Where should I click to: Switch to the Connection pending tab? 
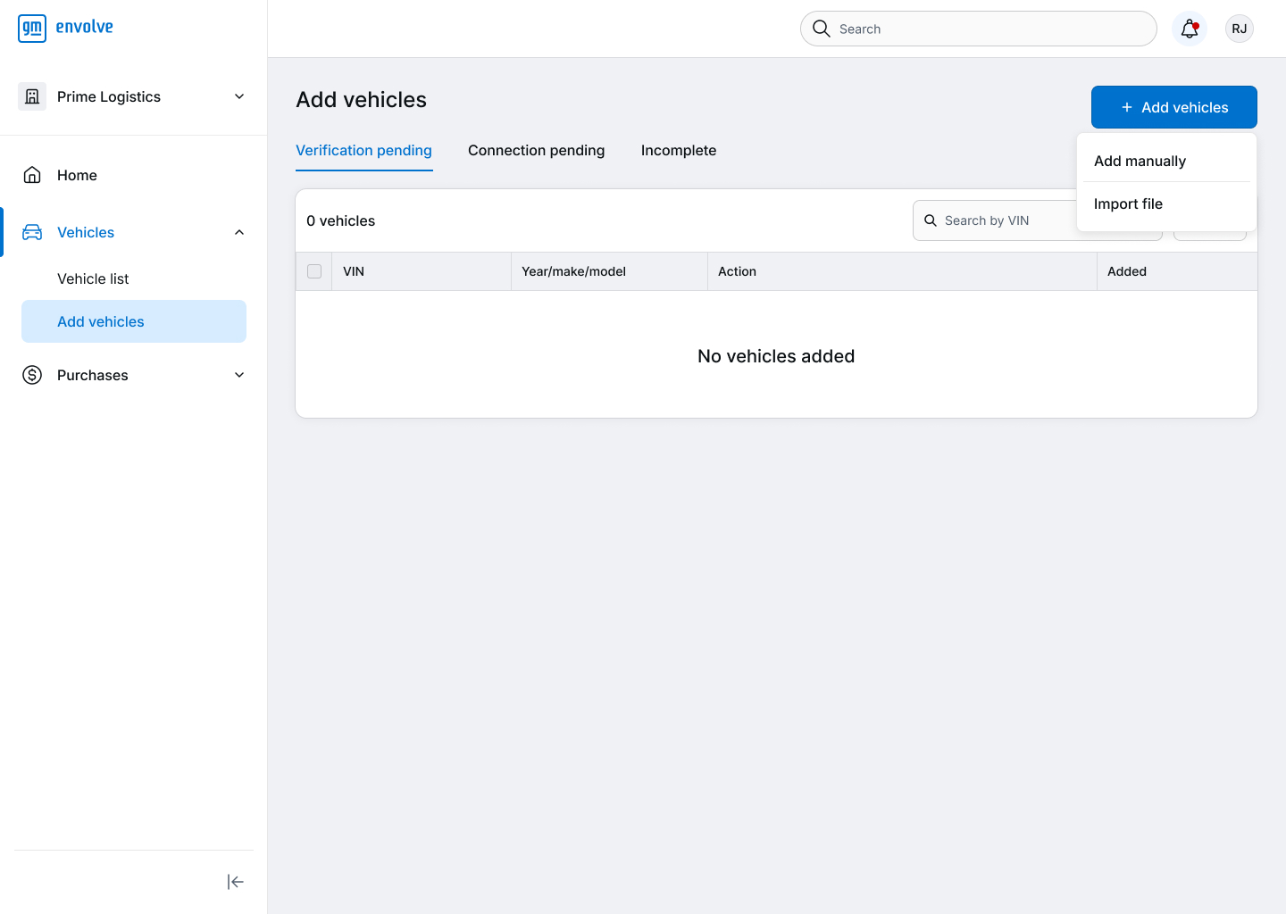click(x=537, y=150)
